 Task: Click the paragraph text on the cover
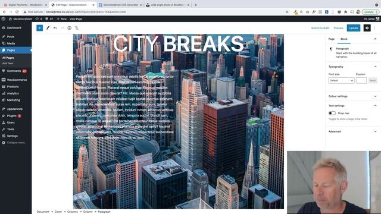125,107
